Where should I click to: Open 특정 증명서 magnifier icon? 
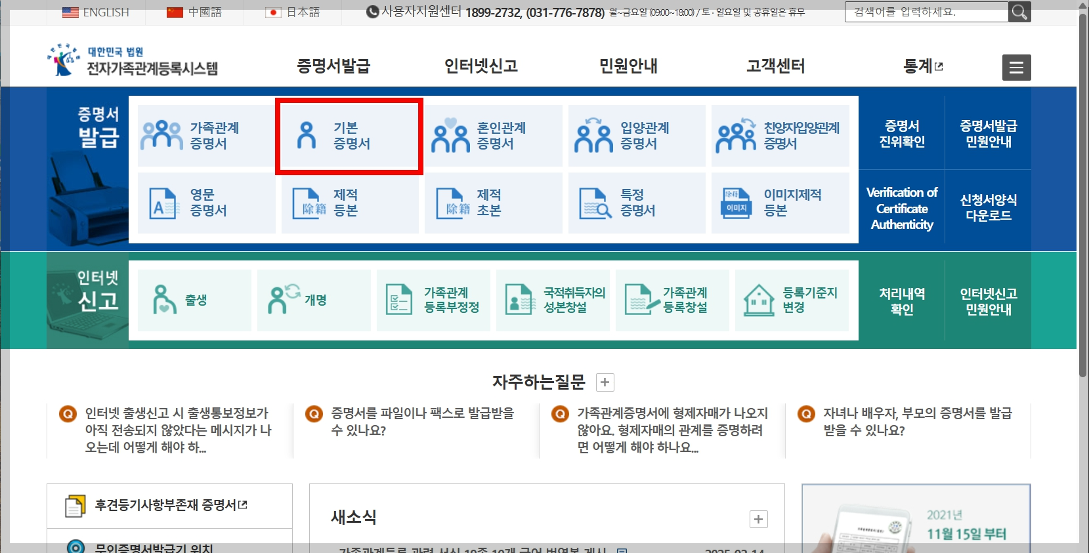click(595, 203)
